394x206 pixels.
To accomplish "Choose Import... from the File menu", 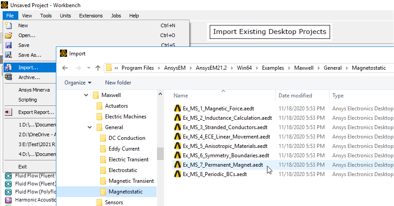I will (30, 67).
